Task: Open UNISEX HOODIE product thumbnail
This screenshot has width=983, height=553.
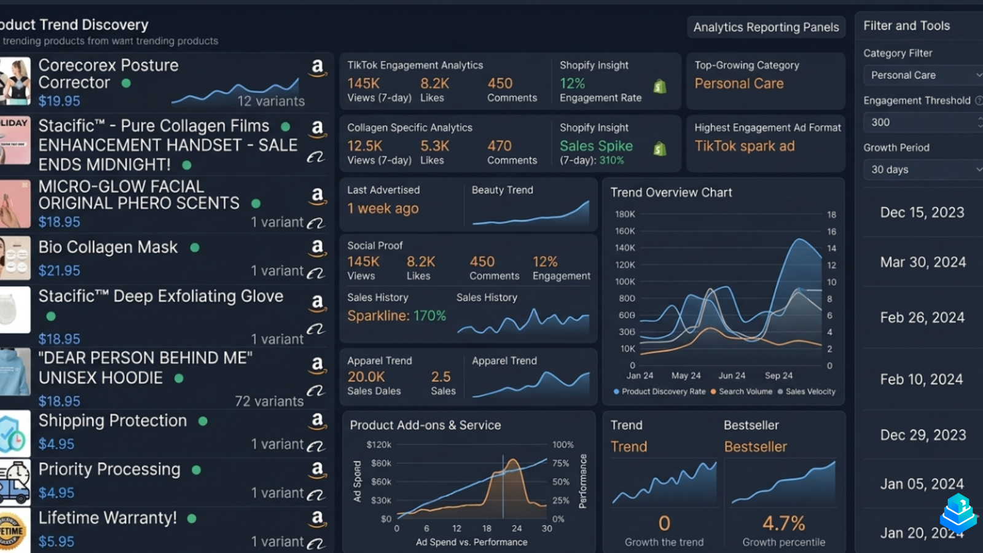Action: (15, 372)
